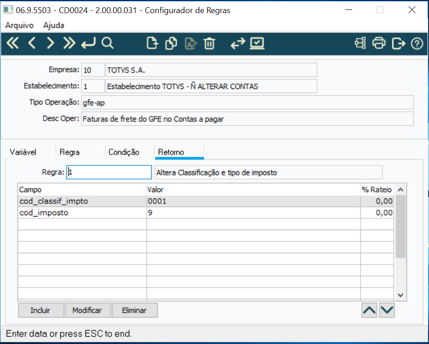Click the 0,00 rateio of cod_classif_impto
Image resolution: width=429 pixels, height=344 pixels.
377,201
